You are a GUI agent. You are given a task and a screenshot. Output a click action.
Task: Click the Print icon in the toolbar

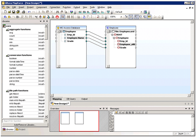click(x=24, y=12)
